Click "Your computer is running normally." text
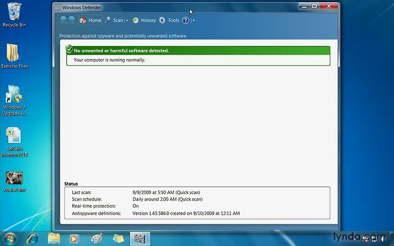 pos(109,60)
